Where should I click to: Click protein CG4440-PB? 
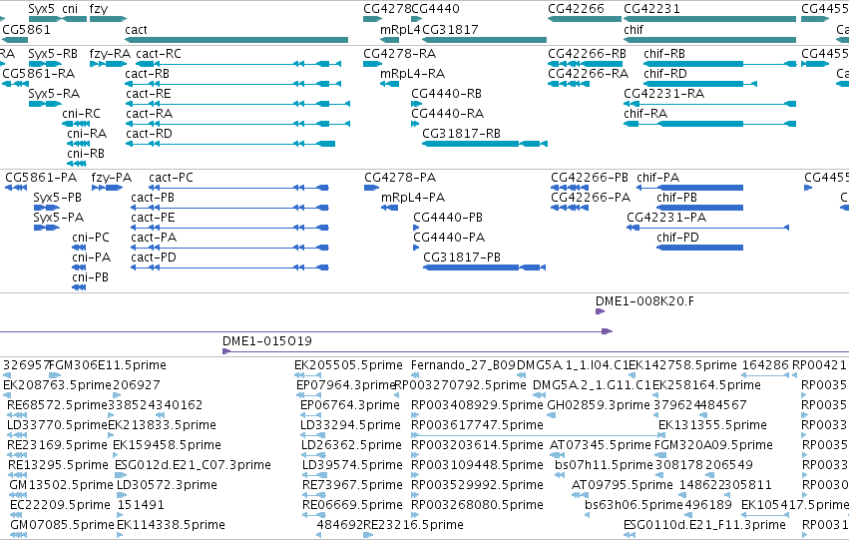coord(416,228)
